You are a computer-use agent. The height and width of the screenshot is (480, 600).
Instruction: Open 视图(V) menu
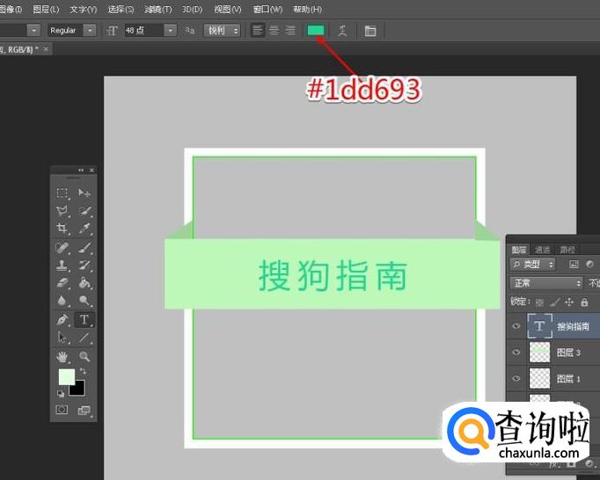(x=228, y=9)
